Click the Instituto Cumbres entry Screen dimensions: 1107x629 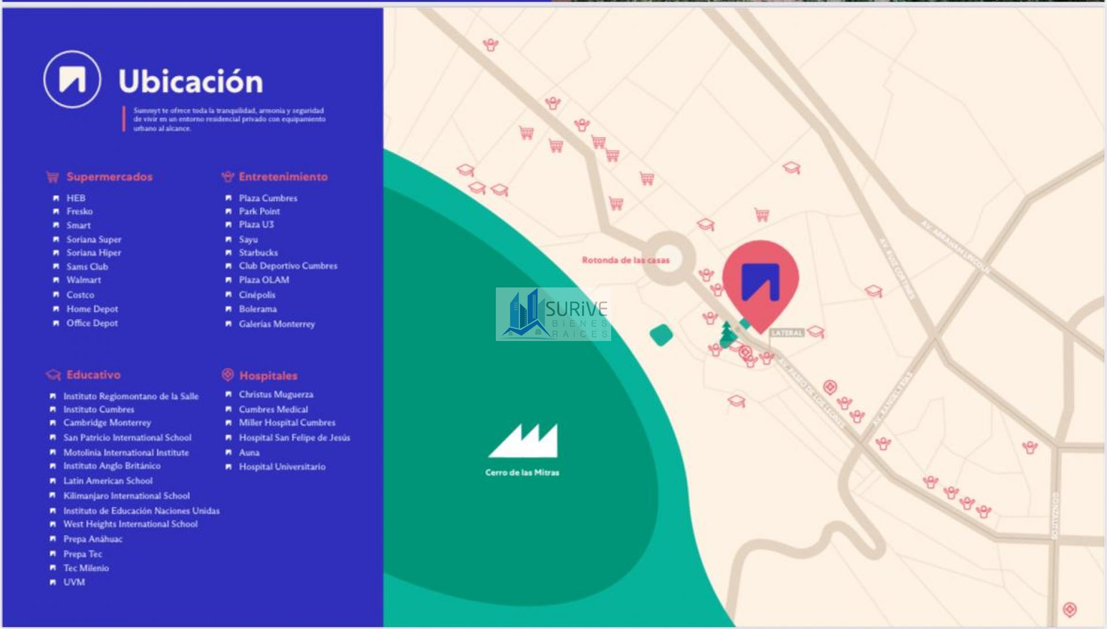[99, 410]
